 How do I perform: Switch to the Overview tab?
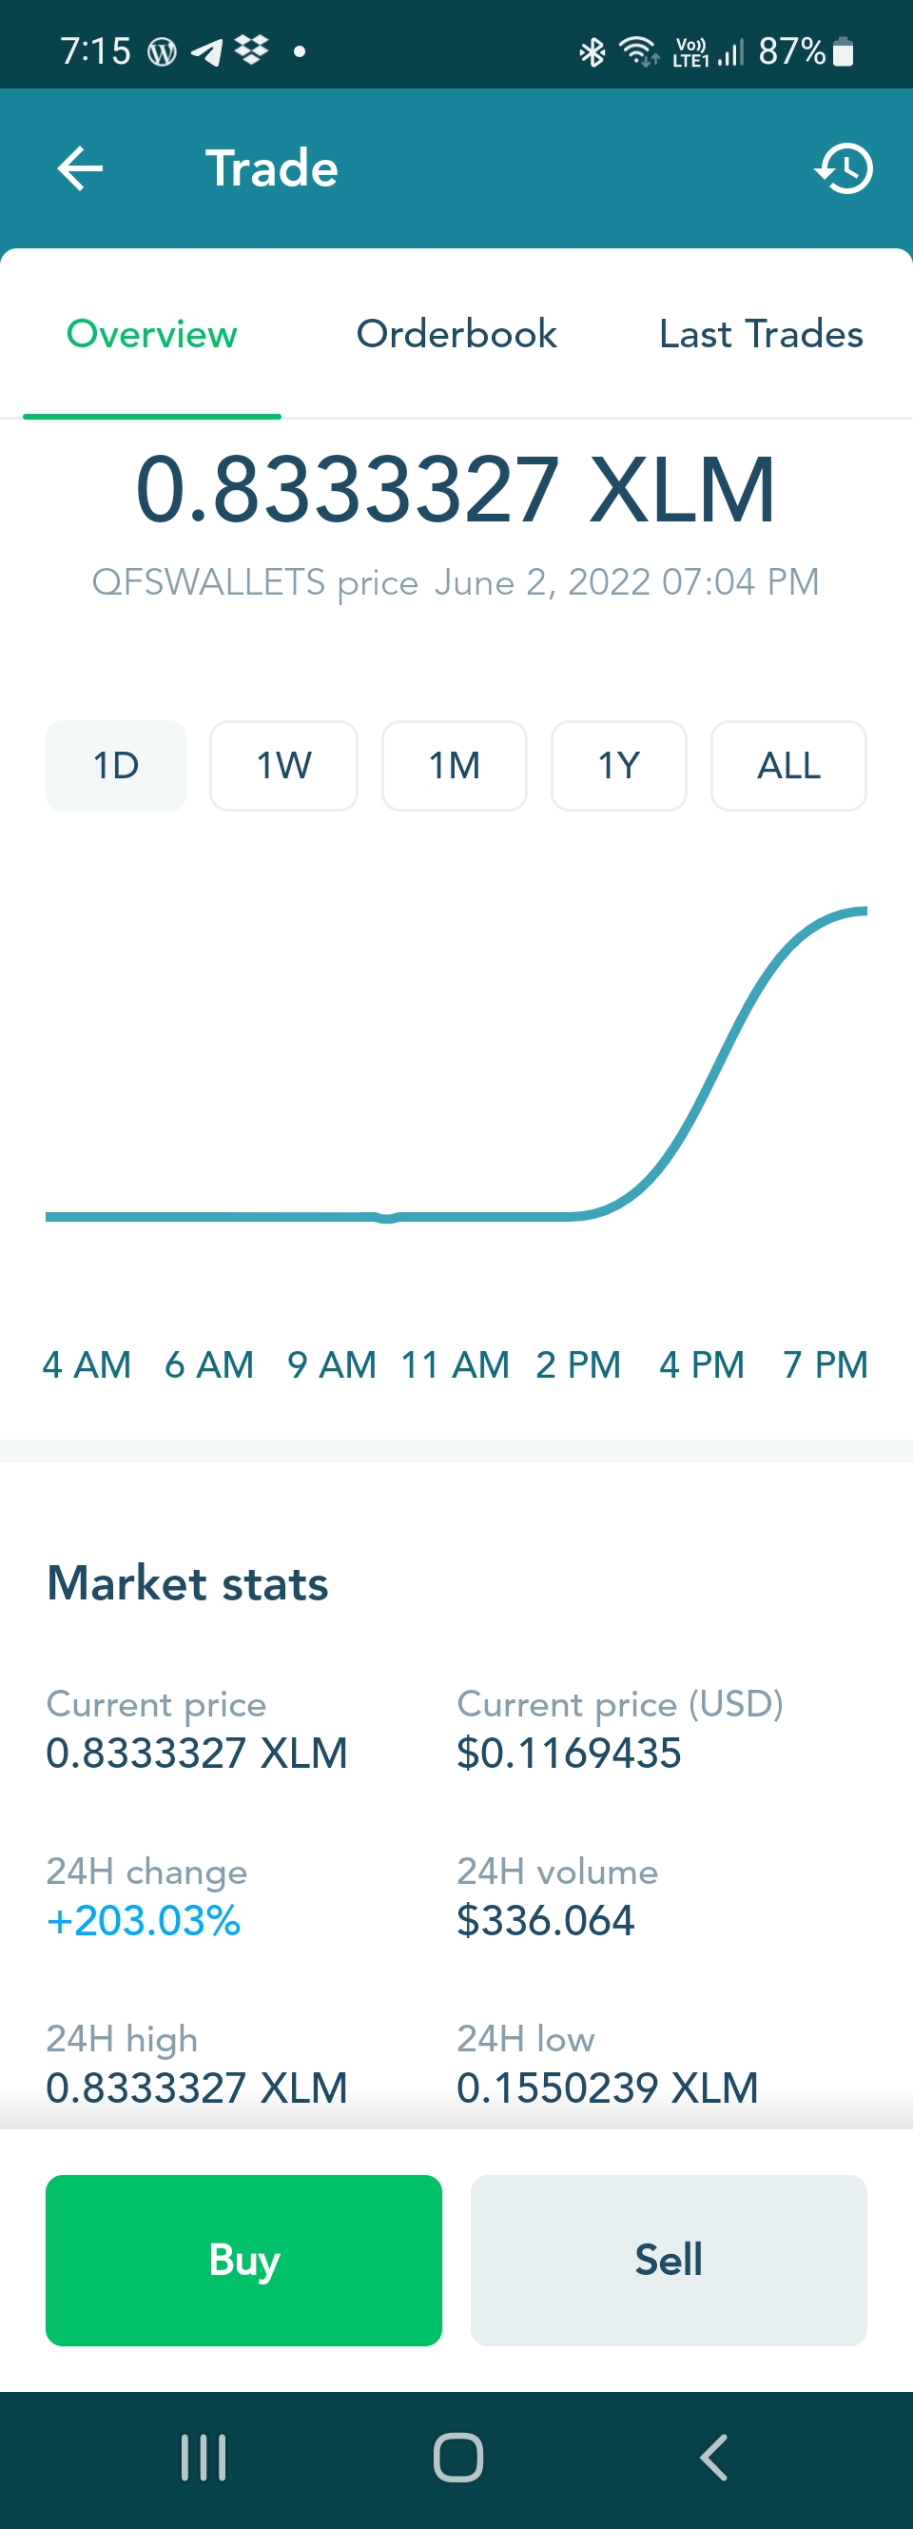coord(152,334)
